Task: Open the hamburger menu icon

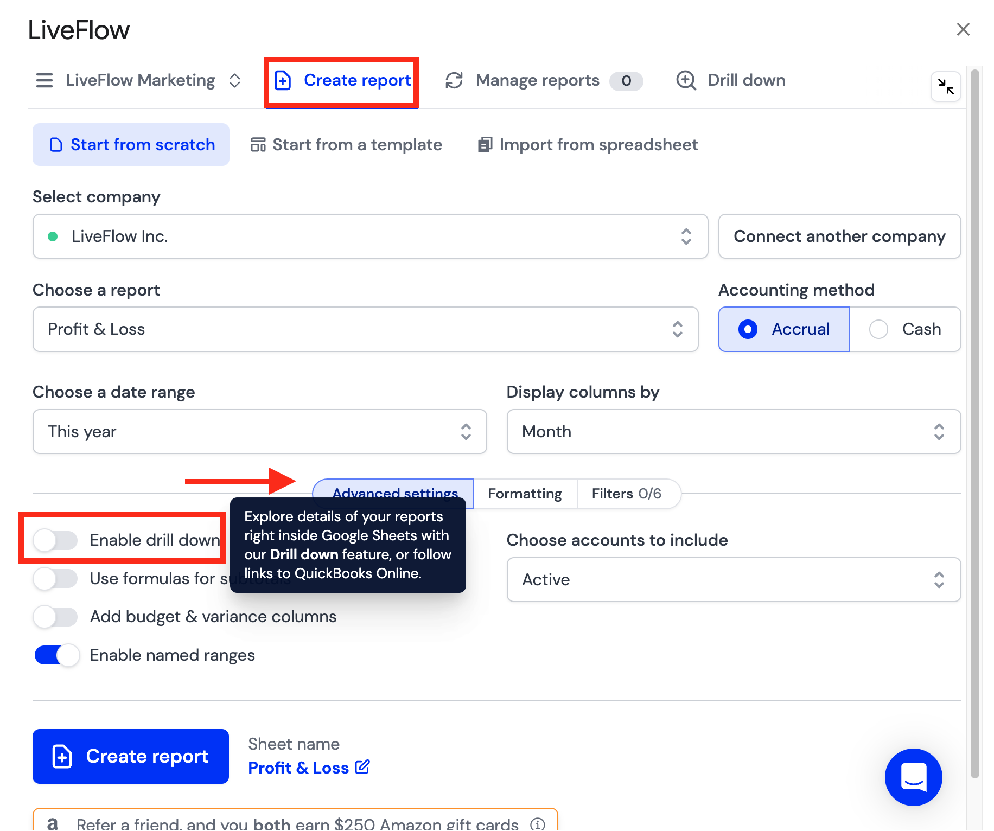Action: pos(44,80)
